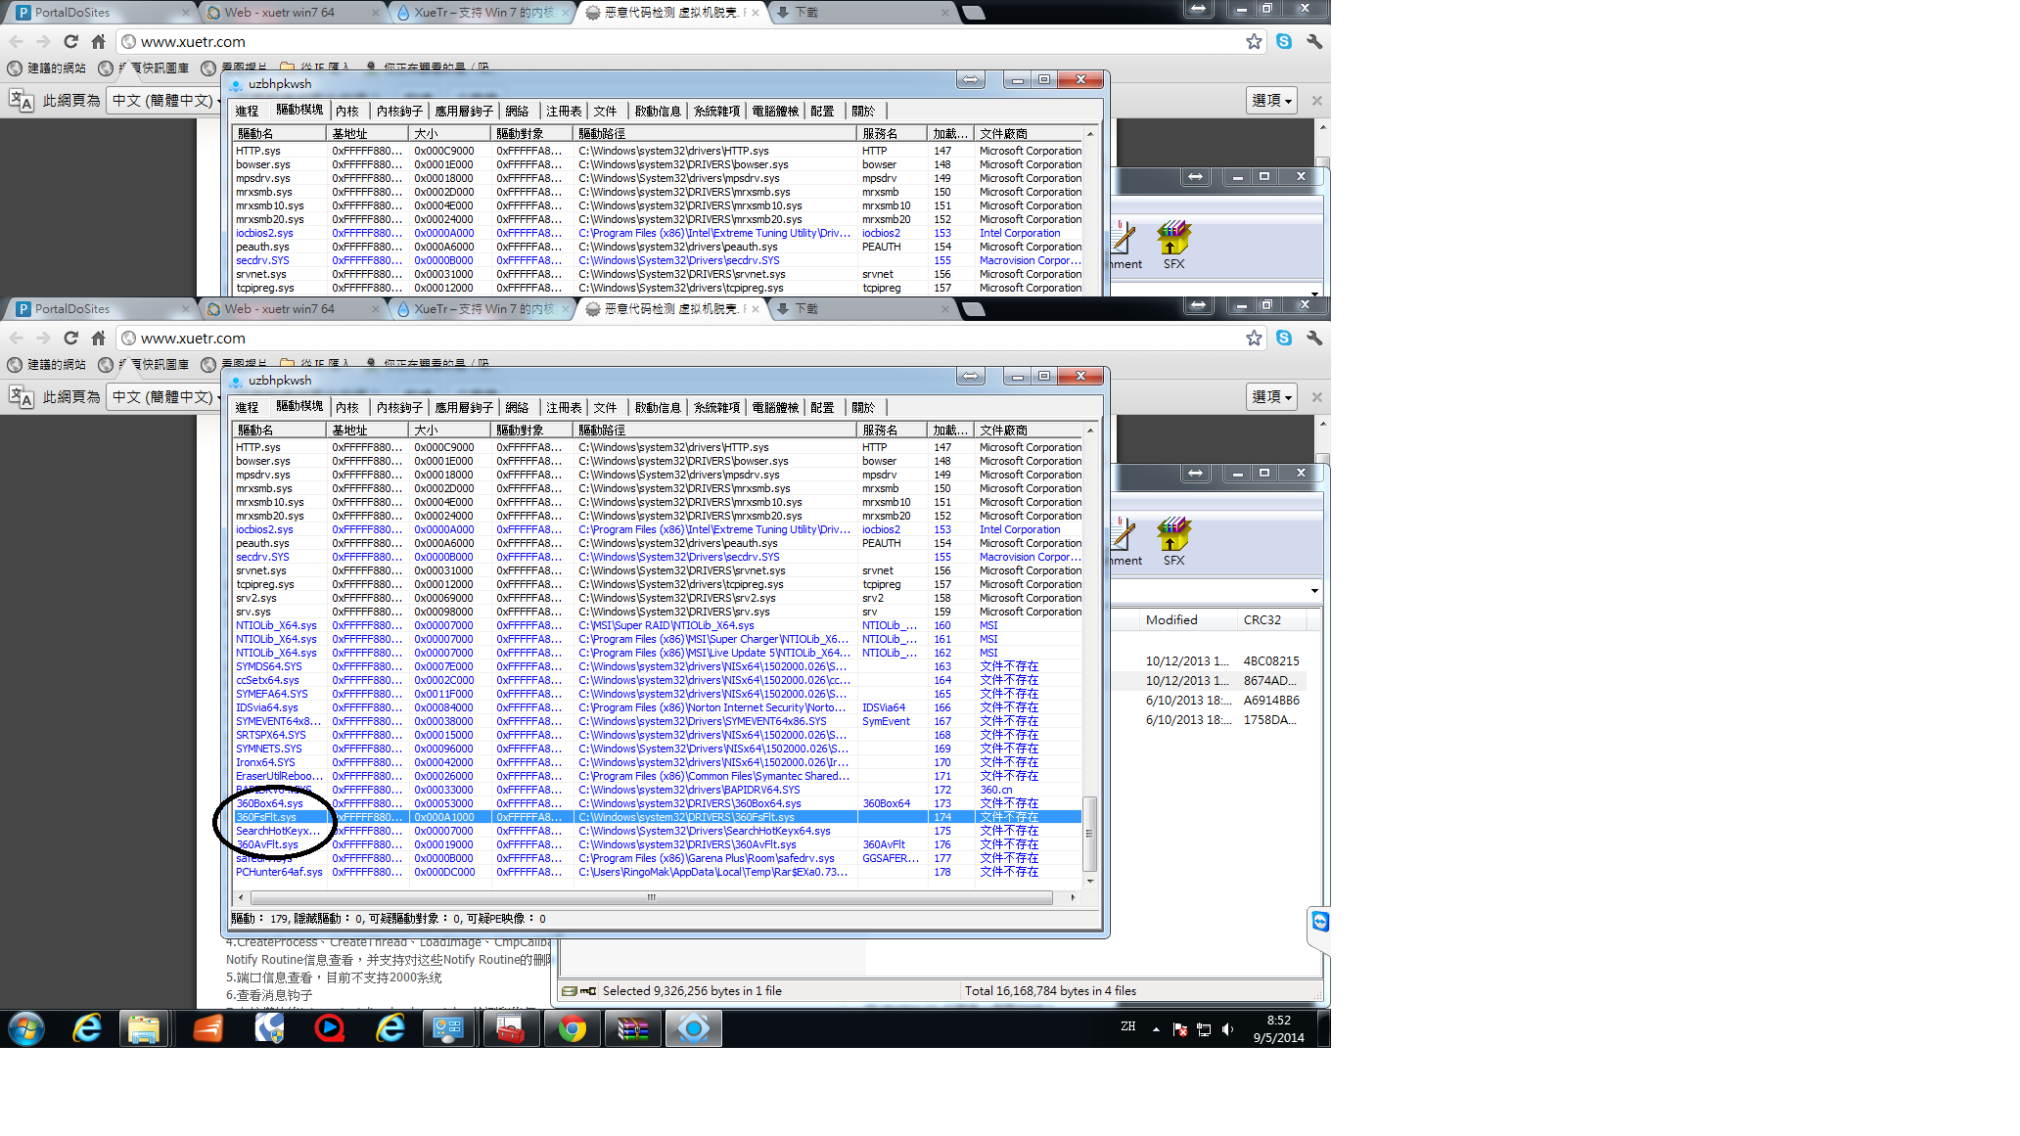Click the volume speaker tray icon

[1228, 1029]
